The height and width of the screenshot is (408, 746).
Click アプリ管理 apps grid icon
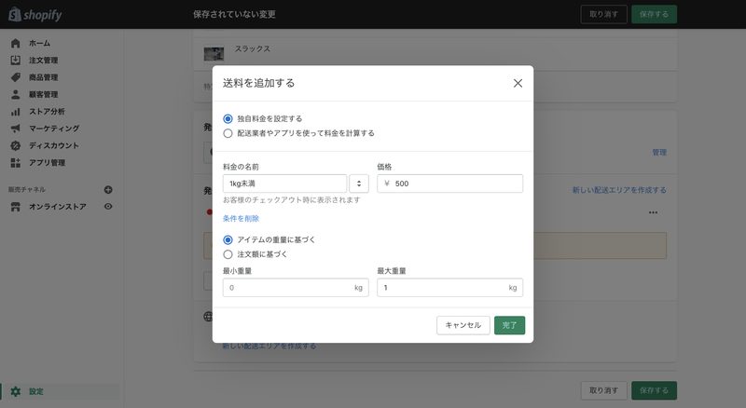point(15,163)
